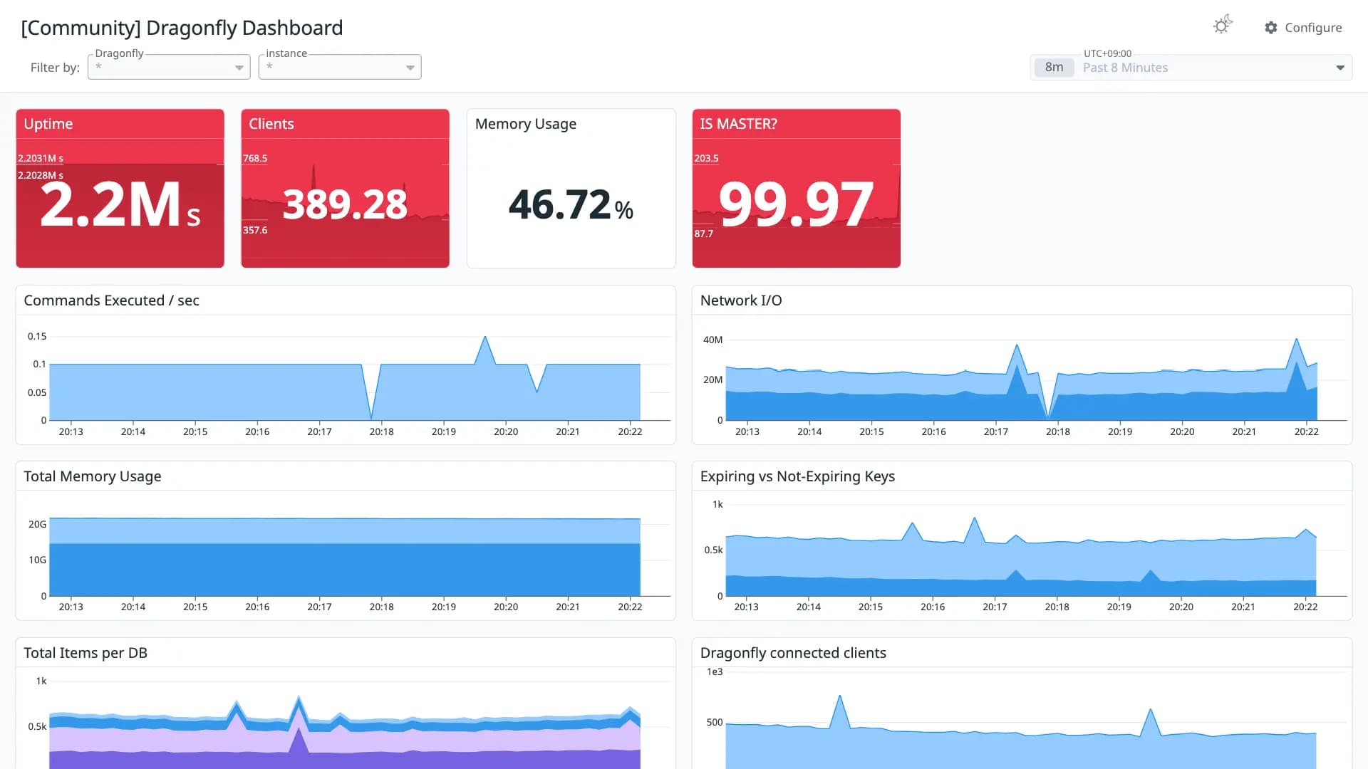Click the 389.28 clients value
The width and height of the screenshot is (1368, 769).
tap(345, 205)
